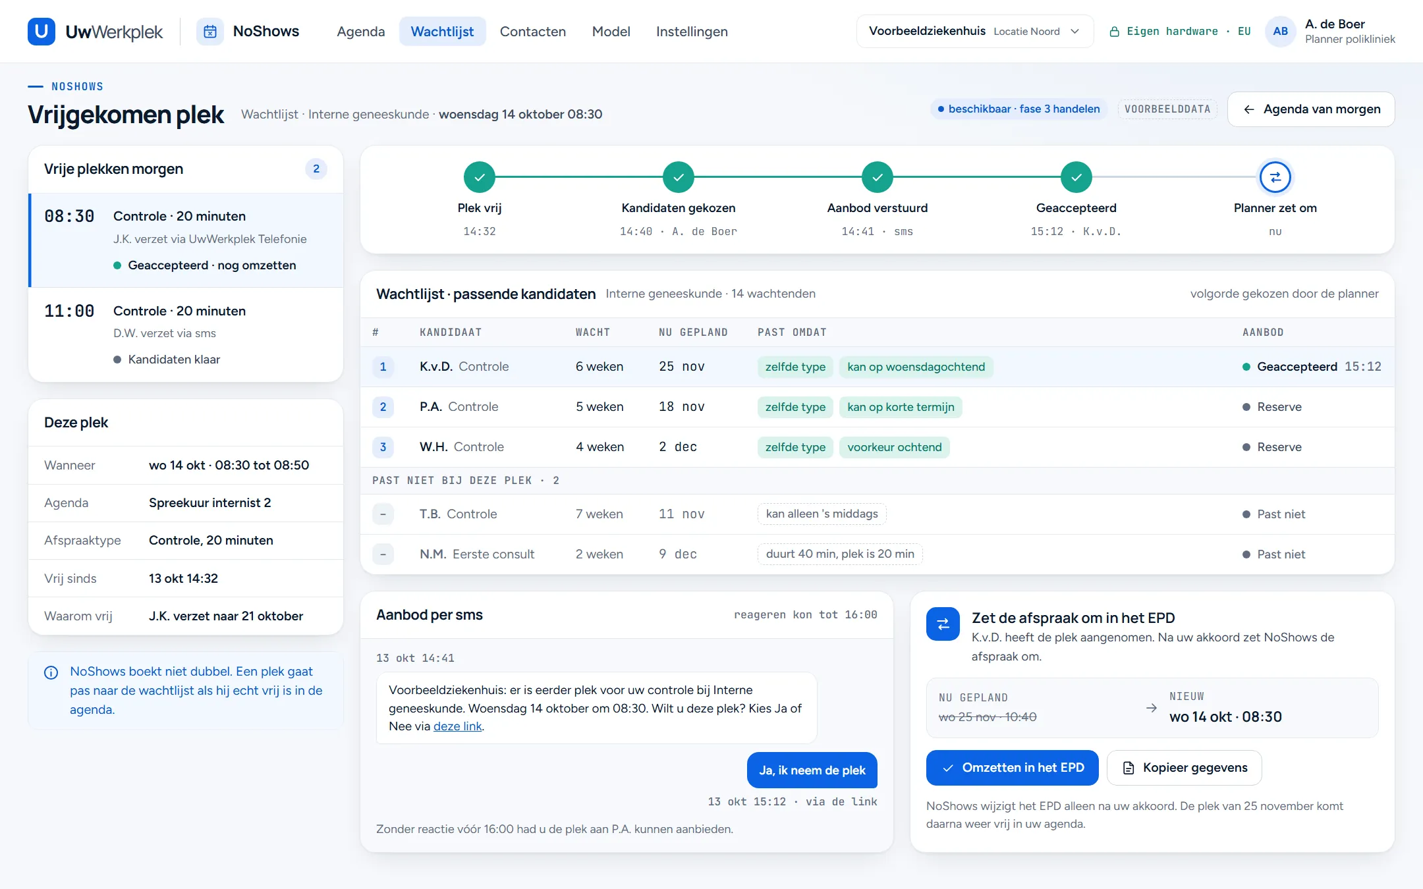Open the Voorbeeldziekenhuis location dropdown
Screen dimensions: 1423x889
pyautogui.click(x=975, y=31)
